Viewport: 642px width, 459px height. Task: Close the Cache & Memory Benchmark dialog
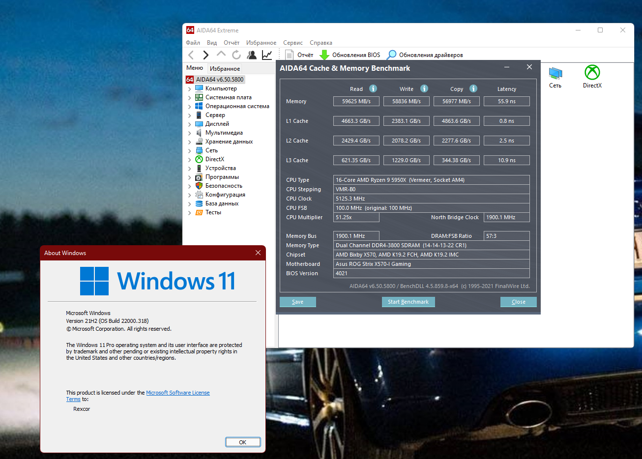[x=529, y=67]
